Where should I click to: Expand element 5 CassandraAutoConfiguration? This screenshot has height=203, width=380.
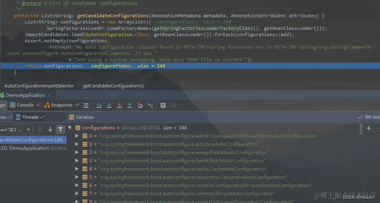click(77, 177)
